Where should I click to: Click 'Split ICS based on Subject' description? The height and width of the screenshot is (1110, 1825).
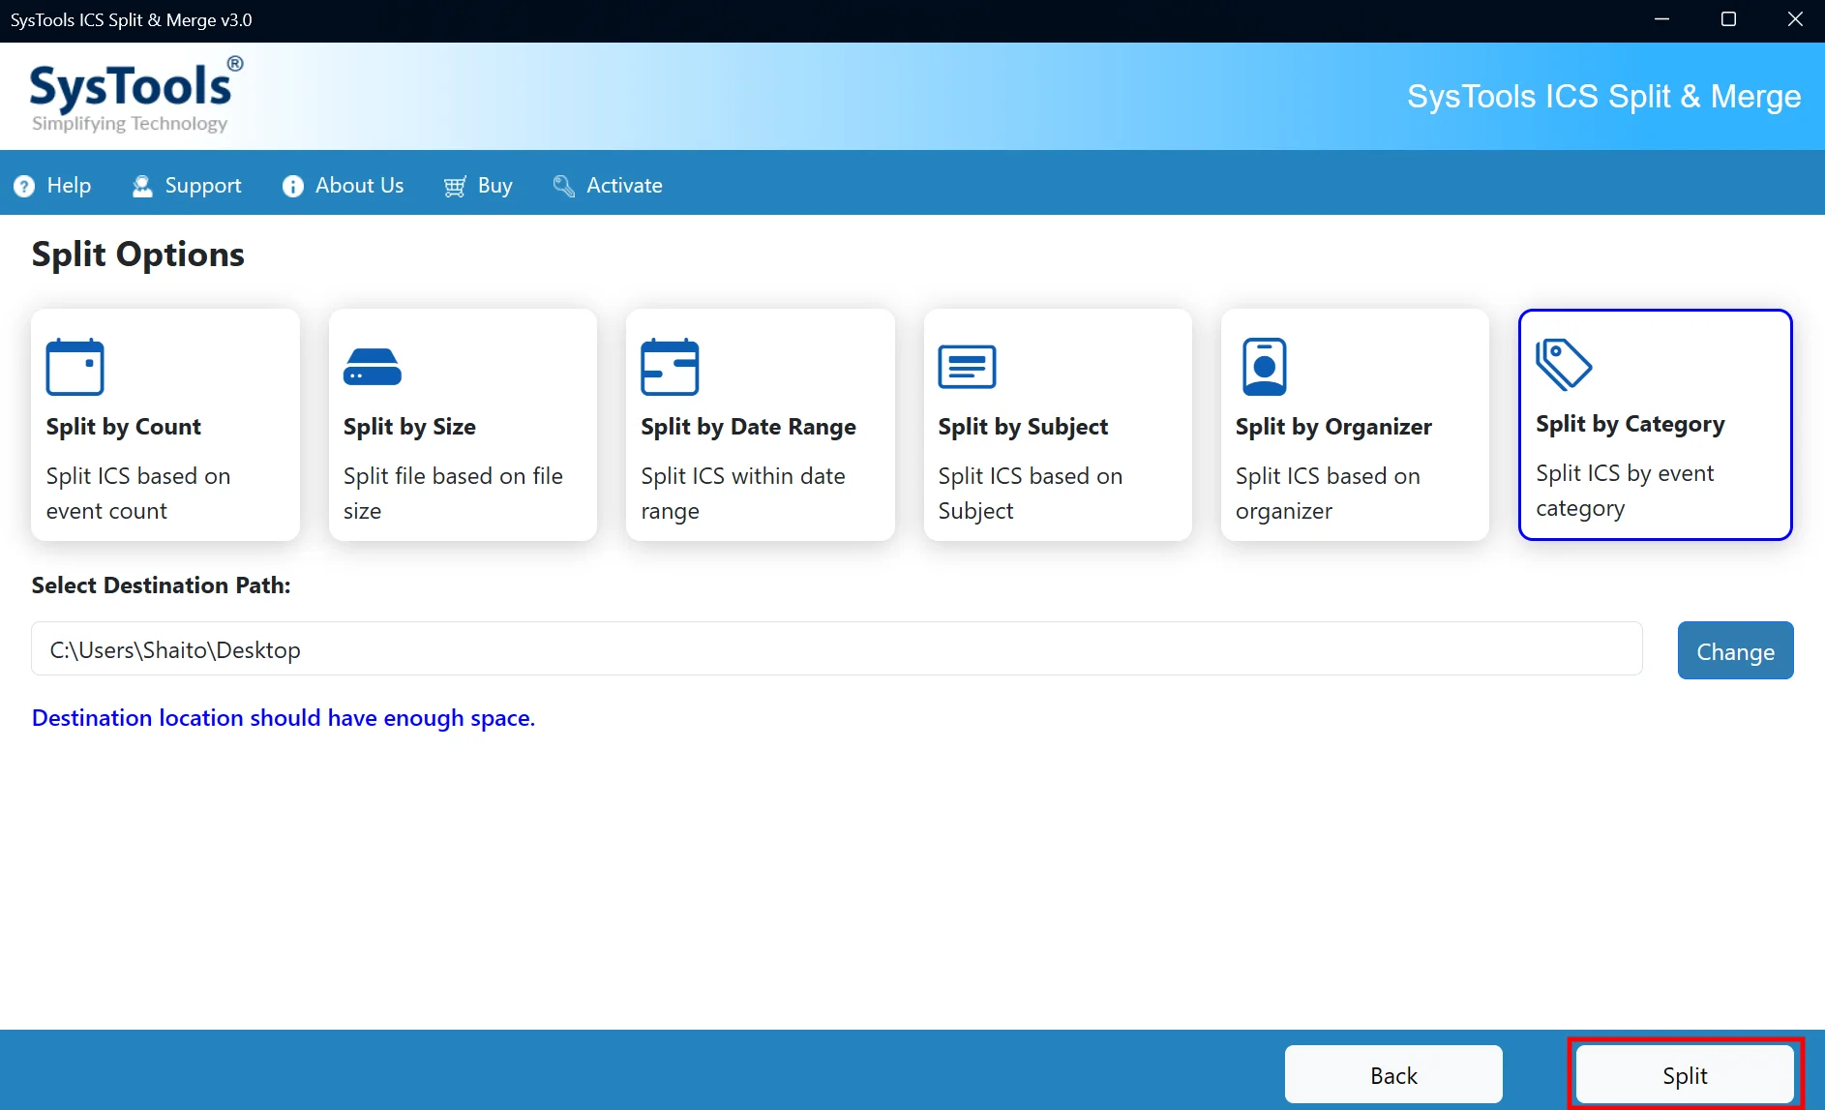tap(1031, 494)
